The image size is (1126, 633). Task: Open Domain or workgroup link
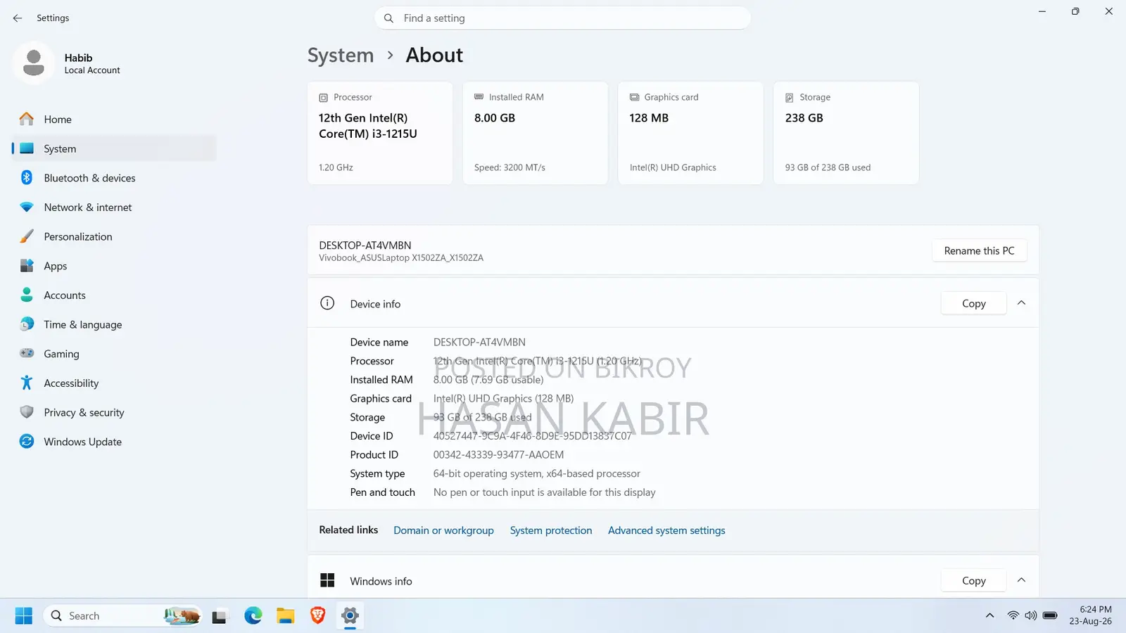[x=443, y=530]
